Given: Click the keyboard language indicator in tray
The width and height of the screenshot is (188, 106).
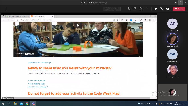Looking at the screenshot, I should click(x=172, y=103).
